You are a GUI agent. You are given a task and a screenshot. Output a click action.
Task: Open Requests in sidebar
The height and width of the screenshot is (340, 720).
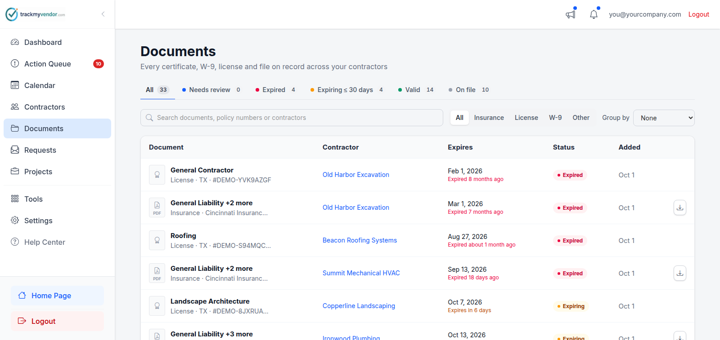tap(57, 150)
